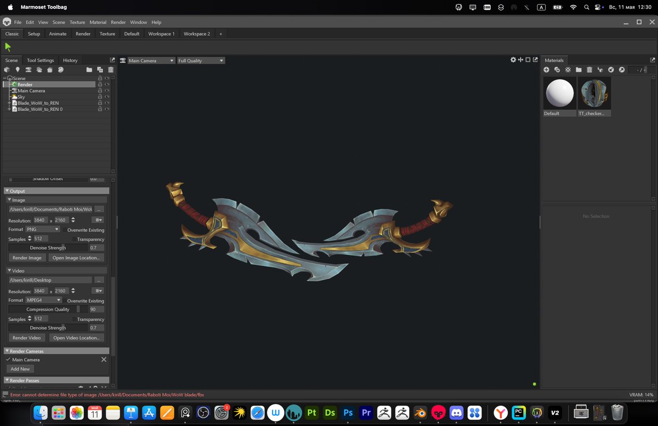Adjust the Compression Quality slider
The image size is (658, 426).
pyautogui.click(x=48, y=309)
